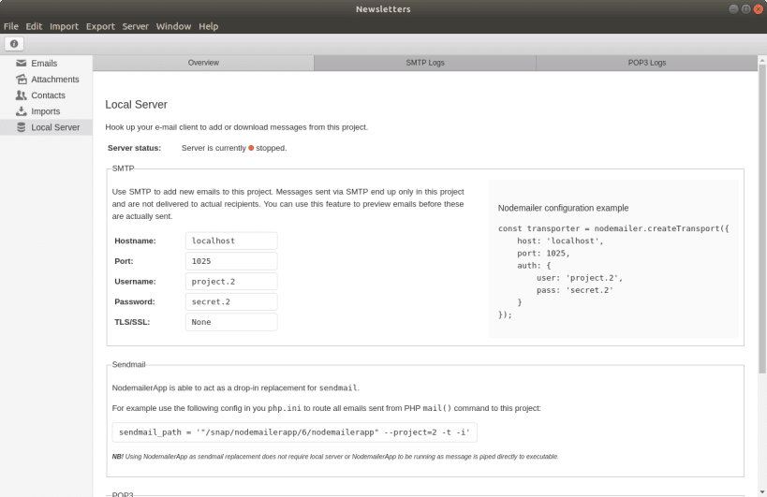The width and height of the screenshot is (767, 497).
Task: Click the Sendmail section title
Action: coord(128,365)
